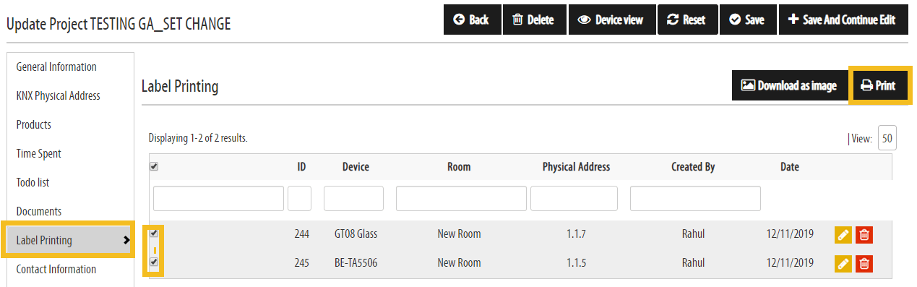Click the Device filter input field
The height and width of the screenshot is (287, 917).
(353, 198)
